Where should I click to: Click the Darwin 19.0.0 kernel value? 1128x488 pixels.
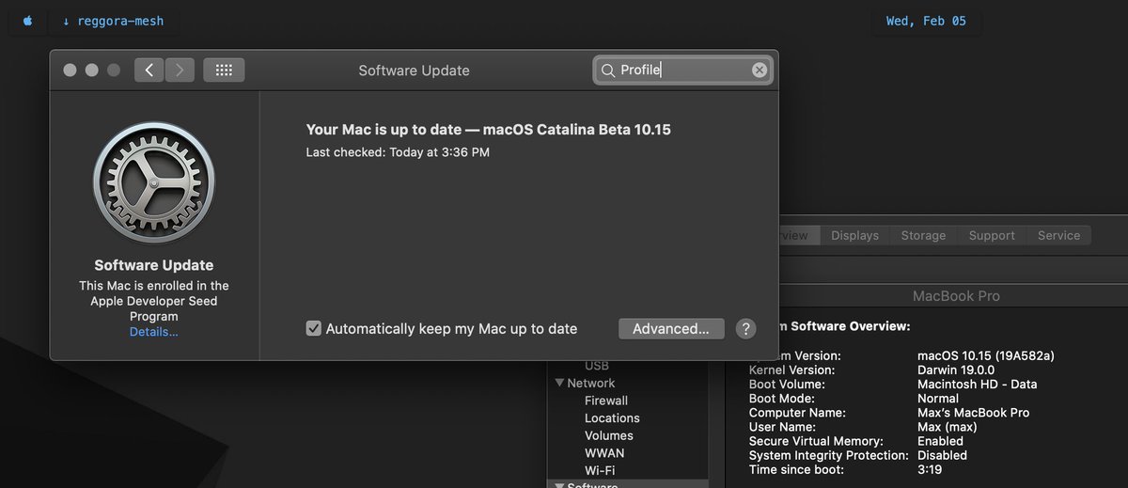tap(958, 370)
